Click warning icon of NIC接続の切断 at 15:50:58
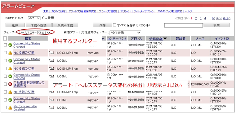The width and height of the screenshot is (236, 114). click(10, 53)
